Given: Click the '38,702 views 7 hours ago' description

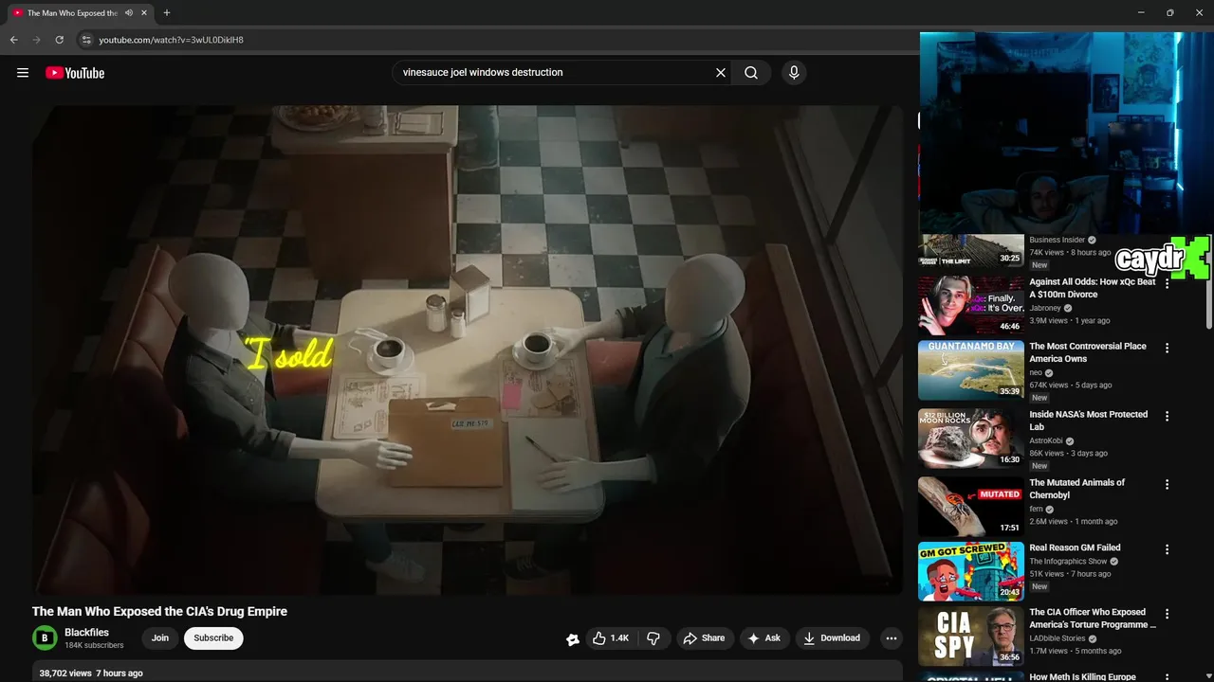Looking at the screenshot, I should tap(91, 673).
